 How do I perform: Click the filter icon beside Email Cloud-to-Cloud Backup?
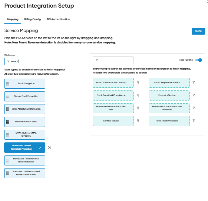point(138,83)
